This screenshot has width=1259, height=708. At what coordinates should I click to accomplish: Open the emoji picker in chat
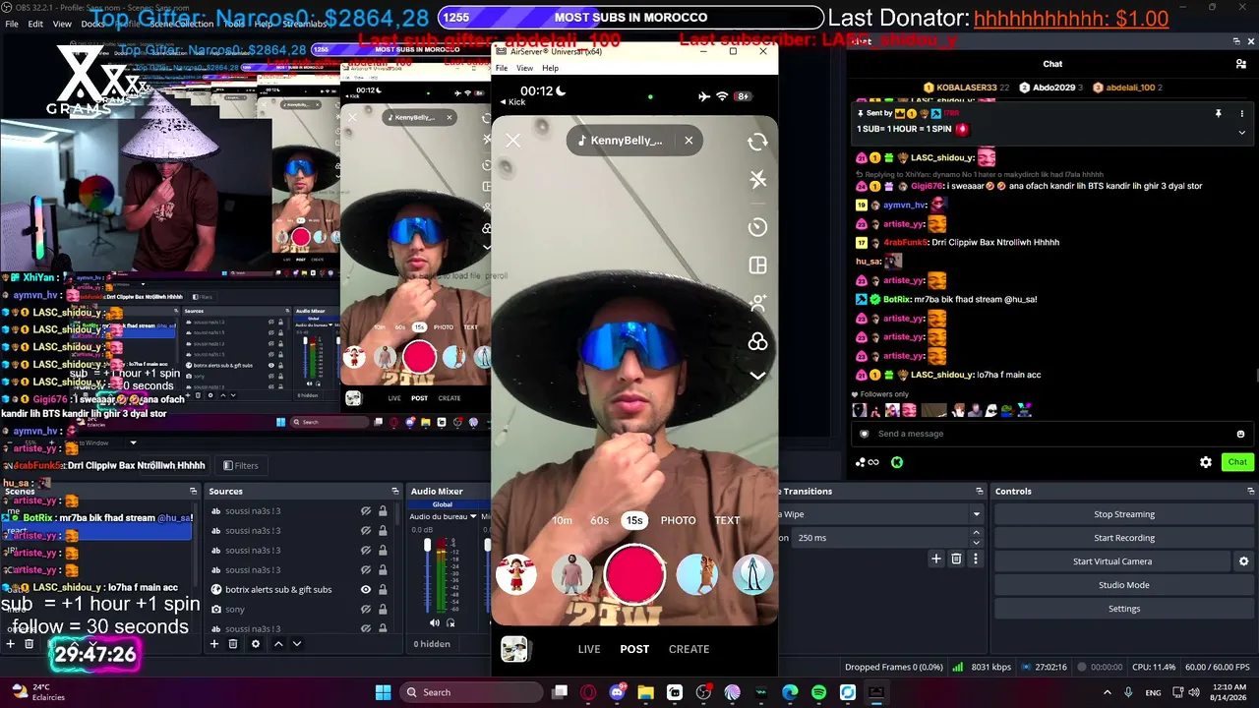pos(1240,434)
